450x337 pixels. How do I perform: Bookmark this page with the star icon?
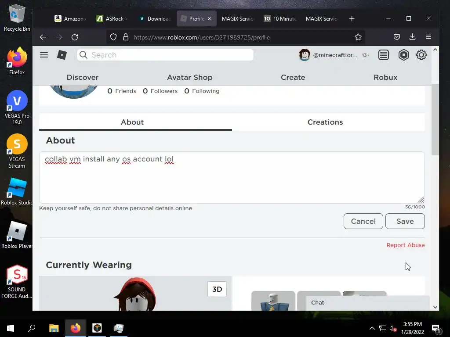pyautogui.click(x=358, y=37)
